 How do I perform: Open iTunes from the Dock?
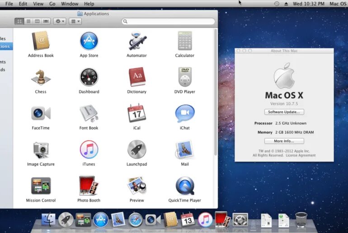coord(205,220)
